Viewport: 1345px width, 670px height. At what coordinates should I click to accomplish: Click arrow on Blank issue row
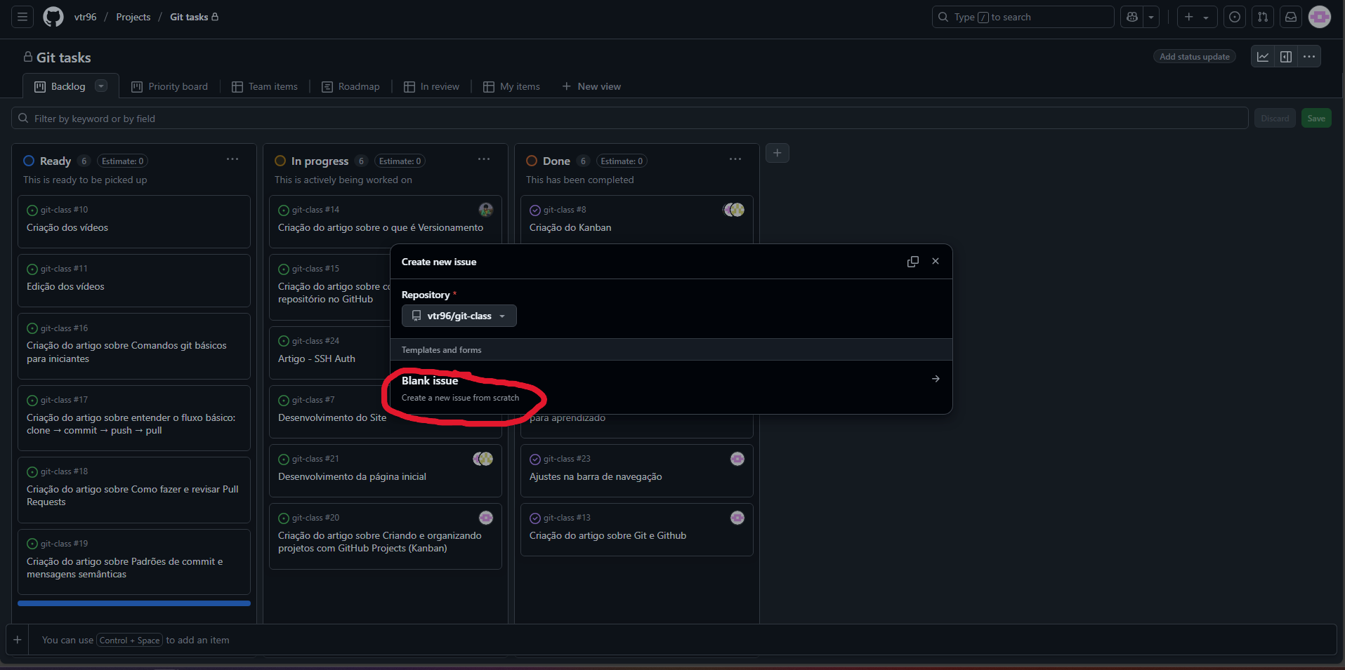[x=936, y=379]
